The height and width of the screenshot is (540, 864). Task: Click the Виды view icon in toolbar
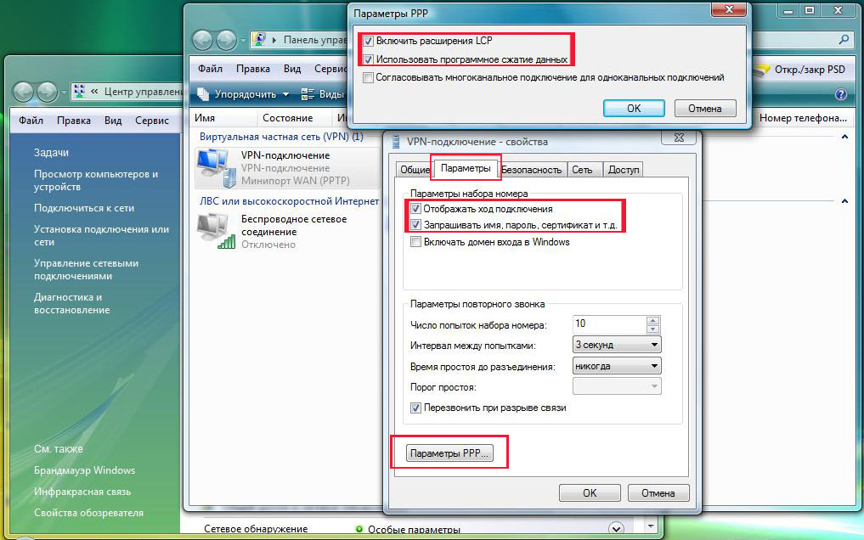308,94
